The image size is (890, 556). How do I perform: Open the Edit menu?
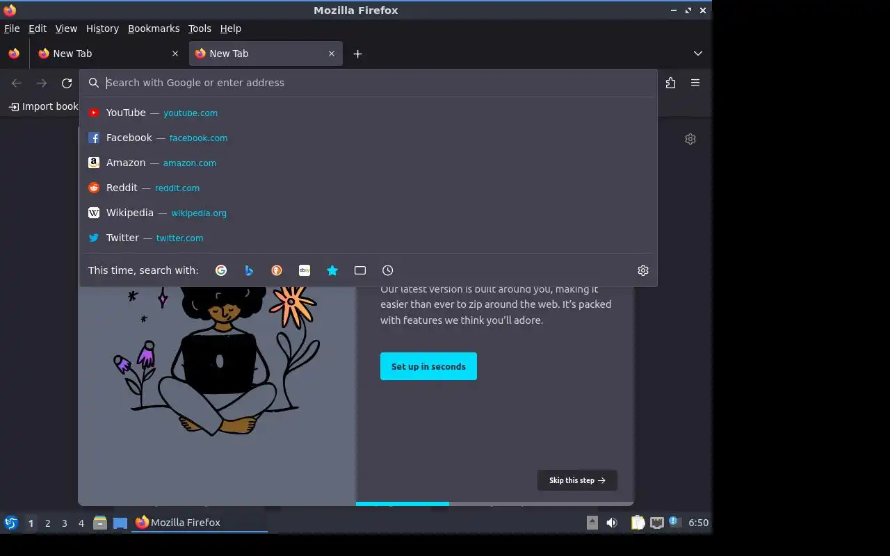pos(38,28)
